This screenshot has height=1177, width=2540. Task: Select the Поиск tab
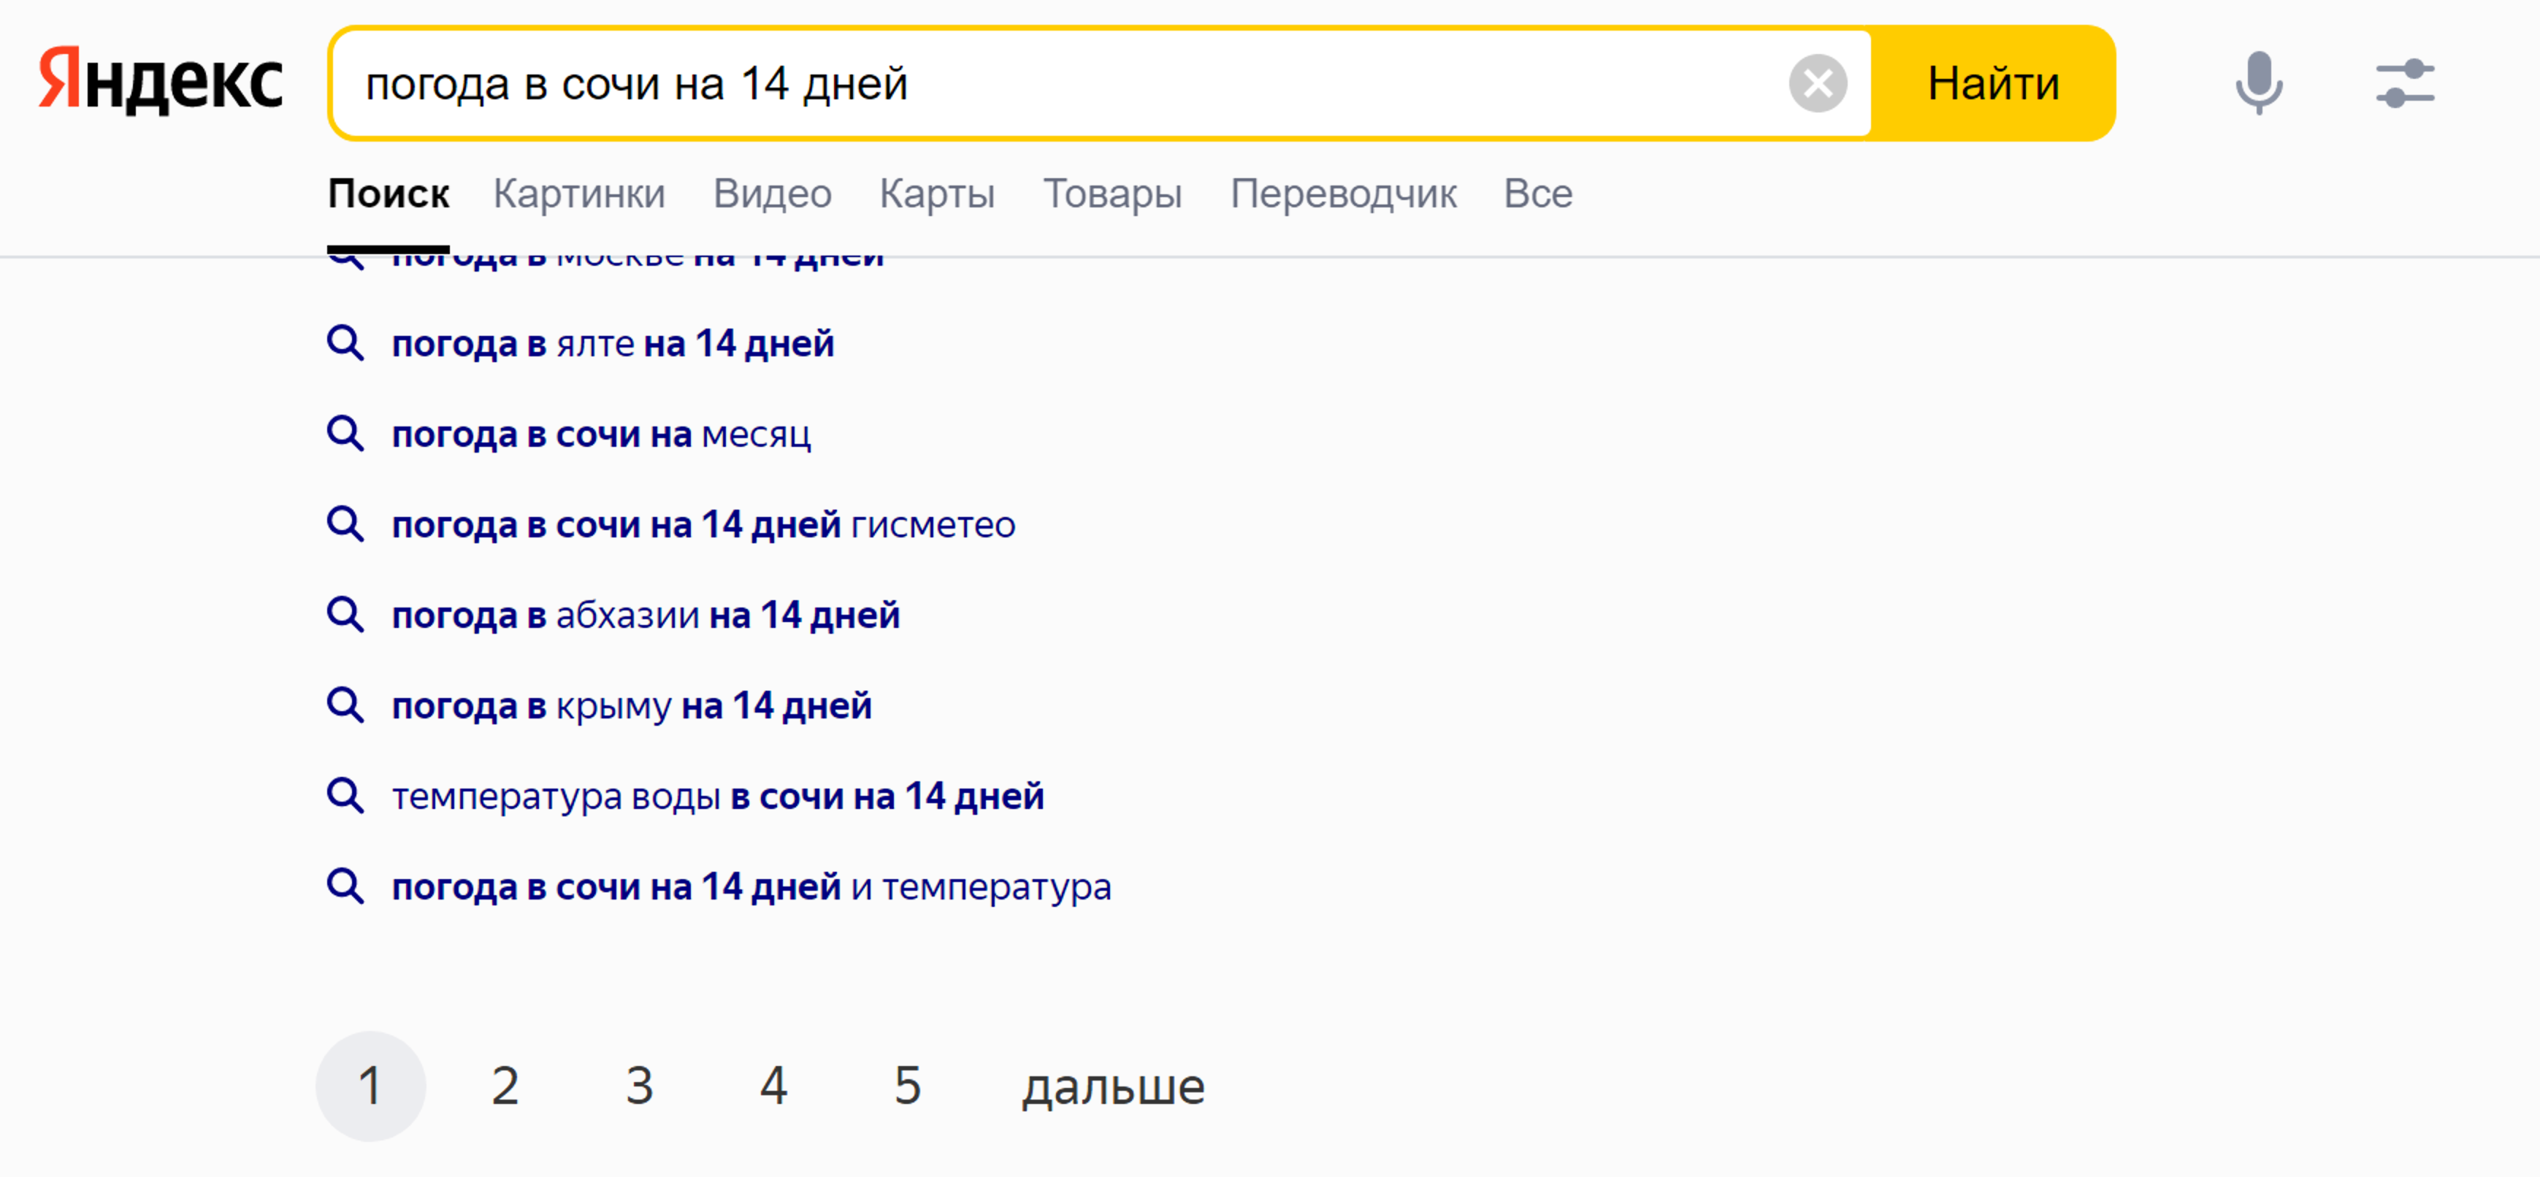pos(389,194)
